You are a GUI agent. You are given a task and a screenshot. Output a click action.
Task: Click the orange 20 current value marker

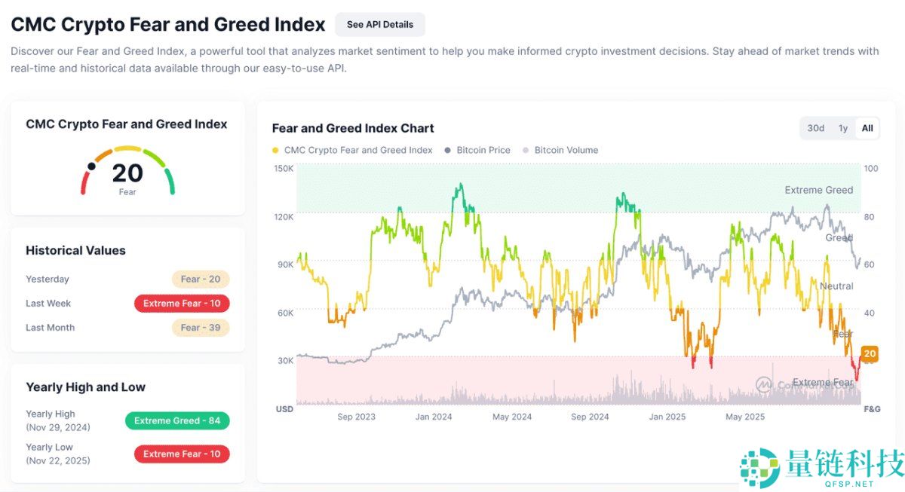870,353
